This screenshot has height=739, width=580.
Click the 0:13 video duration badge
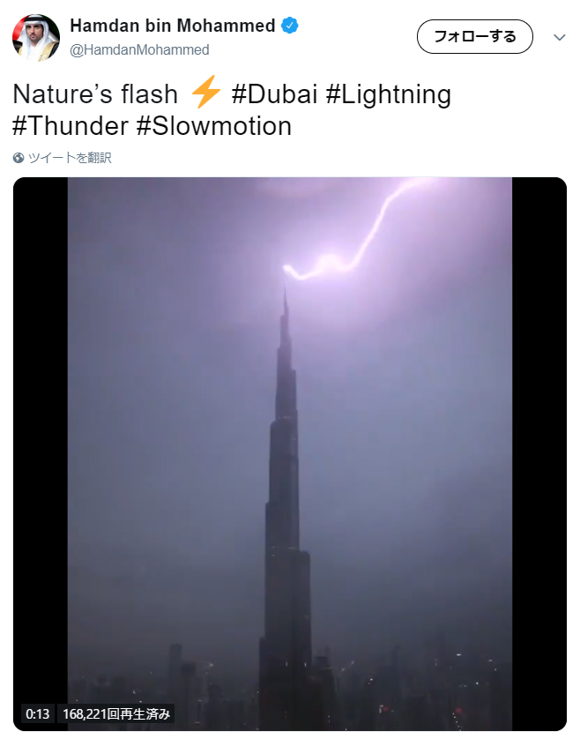(37, 713)
